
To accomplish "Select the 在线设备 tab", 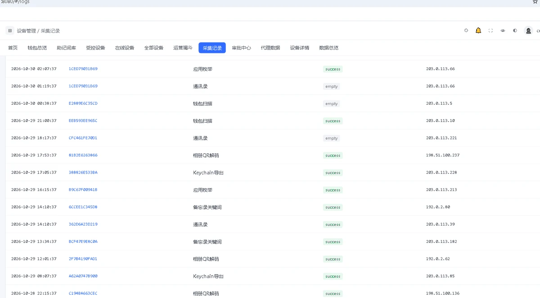I will (x=125, y=48).
